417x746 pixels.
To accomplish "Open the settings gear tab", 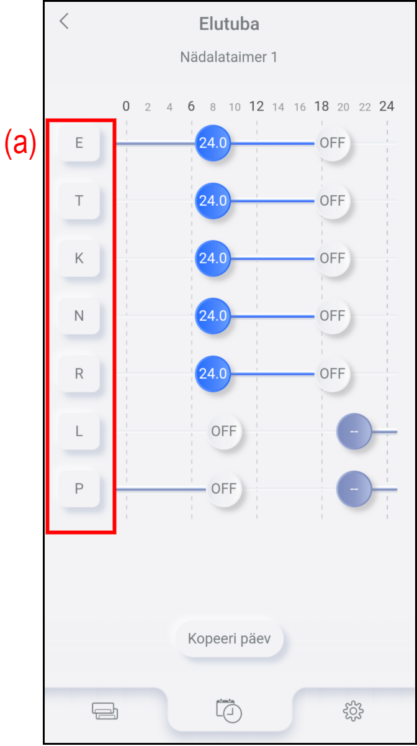I will (353, 710).
